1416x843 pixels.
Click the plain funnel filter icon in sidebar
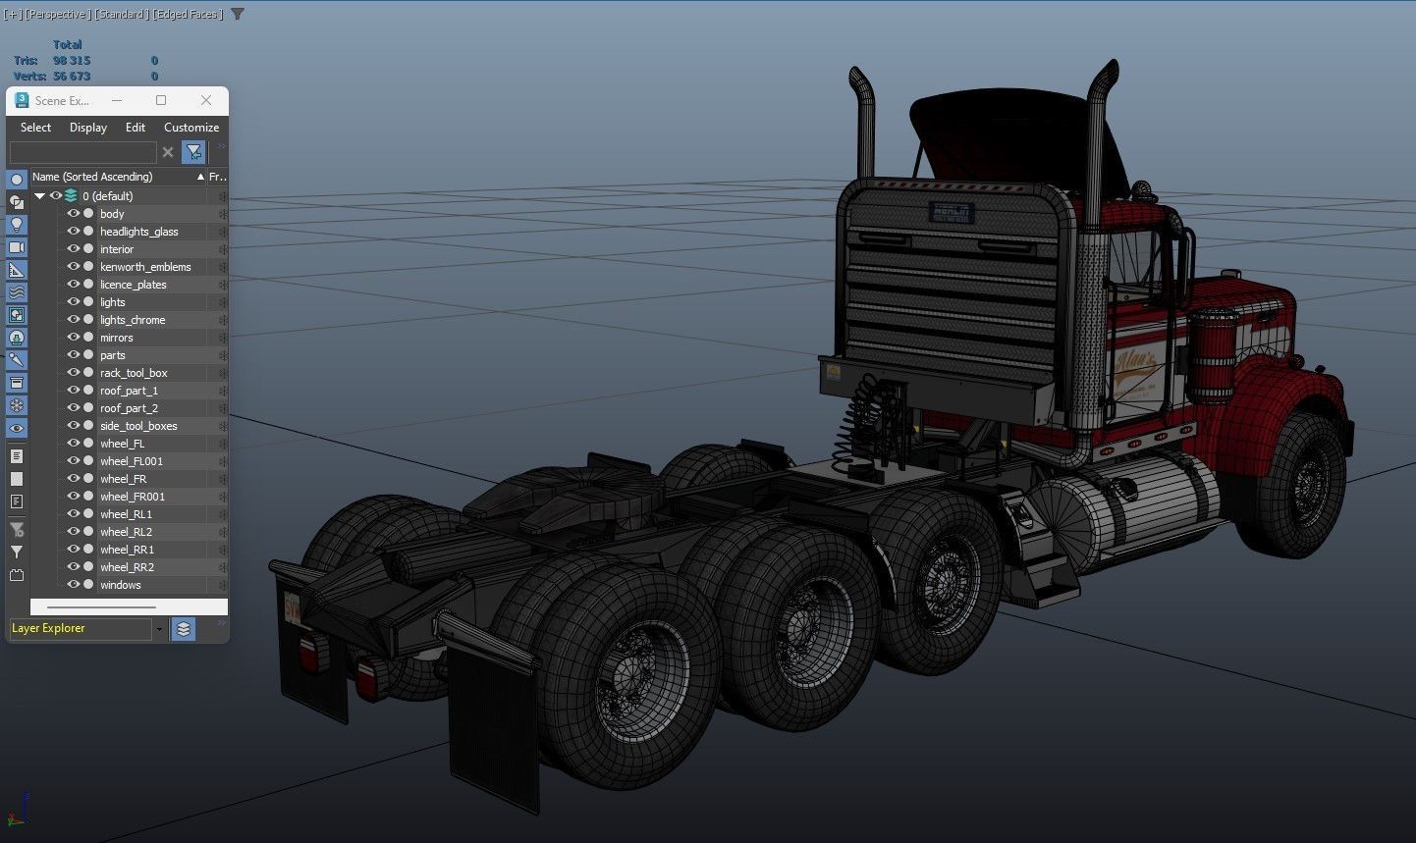pos(17,553)
